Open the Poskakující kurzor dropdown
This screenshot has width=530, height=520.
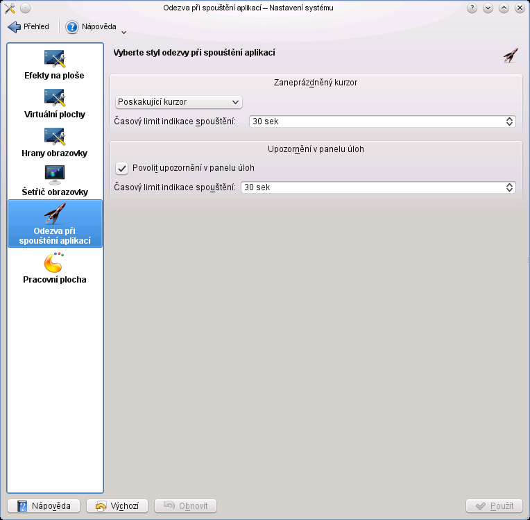(179, 102)
